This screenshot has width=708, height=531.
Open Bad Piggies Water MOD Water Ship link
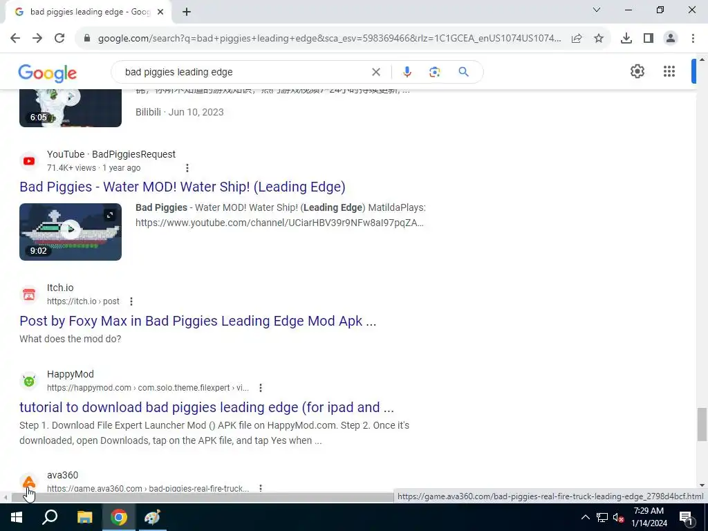[183, 187]
